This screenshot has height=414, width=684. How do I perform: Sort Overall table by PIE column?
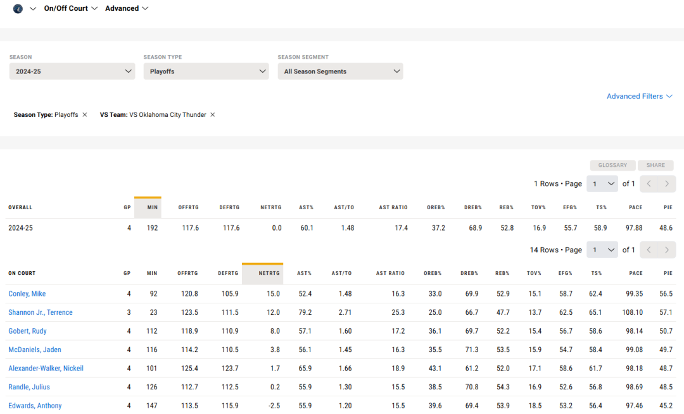click(668, 208)
